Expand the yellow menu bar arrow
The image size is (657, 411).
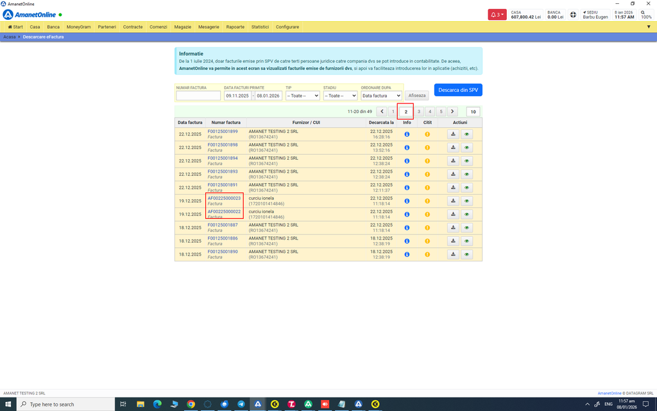tap(649, 27)
